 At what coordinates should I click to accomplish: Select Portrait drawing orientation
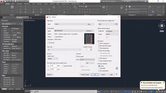tap(99, 66)
